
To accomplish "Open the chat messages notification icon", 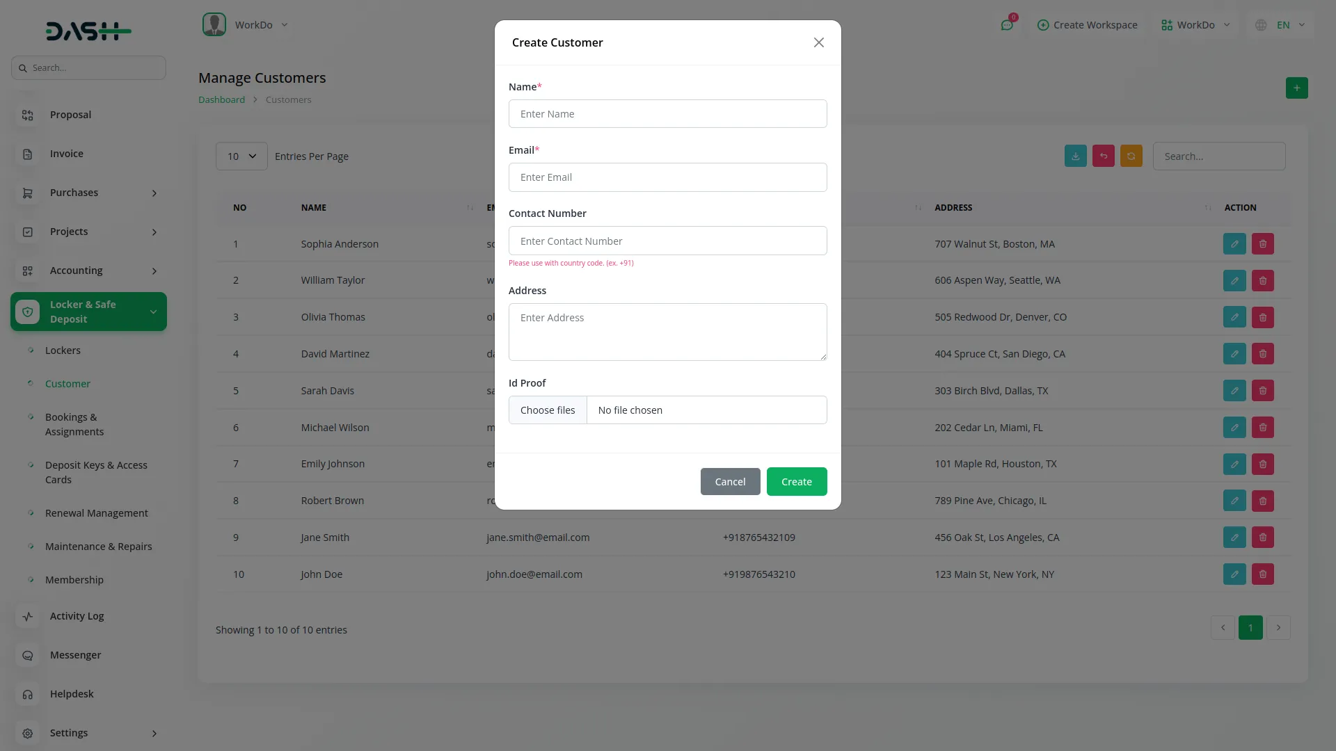I will pyautogui.click(x=1008, y=24).
